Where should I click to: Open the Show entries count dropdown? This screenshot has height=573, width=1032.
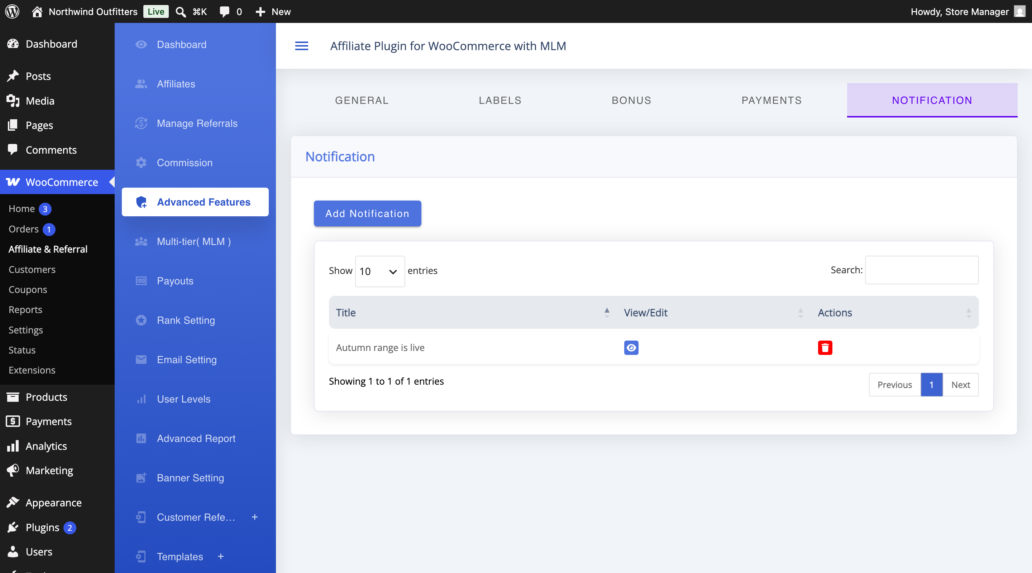pos(380,271)
